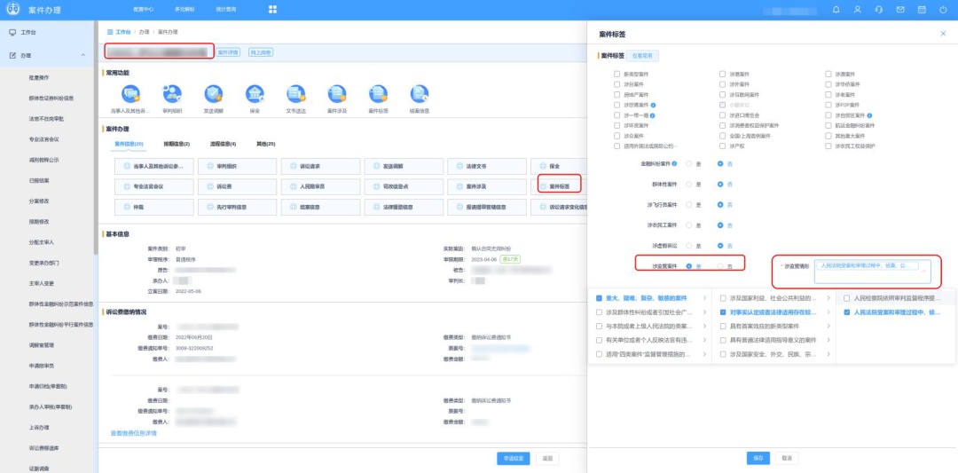
Task: Collapse the 办理 sidebar menu section
Action: [82, 55]
